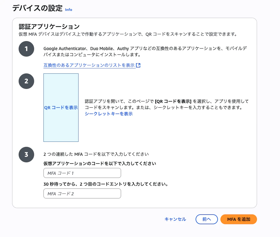Click text 2 つの連続した MFA コードを以下で入力してください

96,154
